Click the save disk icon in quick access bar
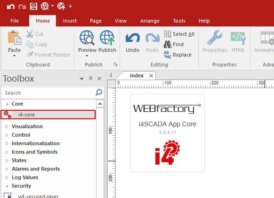This screenshot has width=274, height=198. [33, 7]
